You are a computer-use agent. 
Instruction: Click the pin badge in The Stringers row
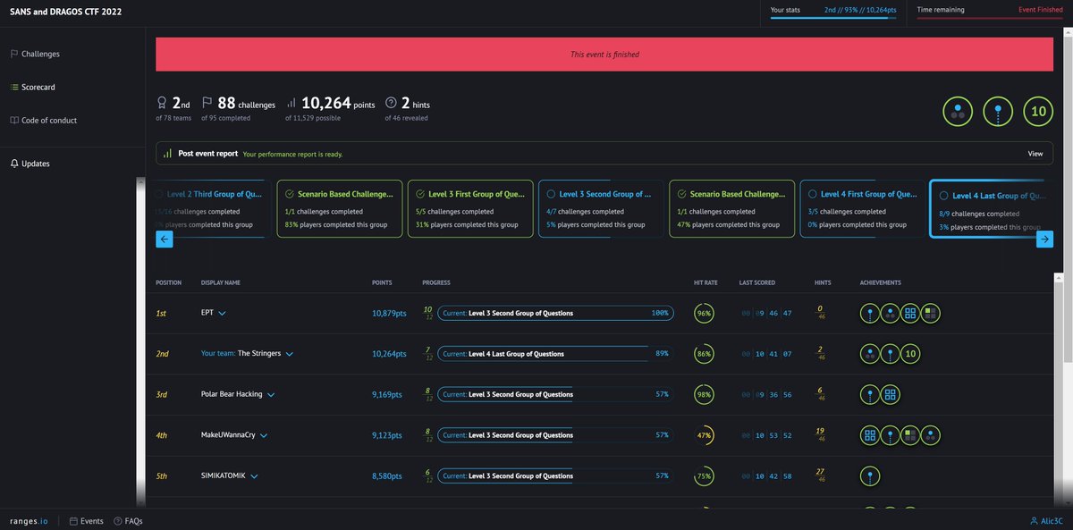890,354
